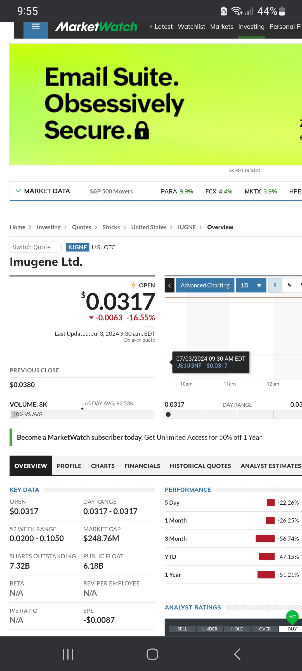Switch chart to dollar price view
The height and width of the screenshot is (671, 302).
pos(275,285)
